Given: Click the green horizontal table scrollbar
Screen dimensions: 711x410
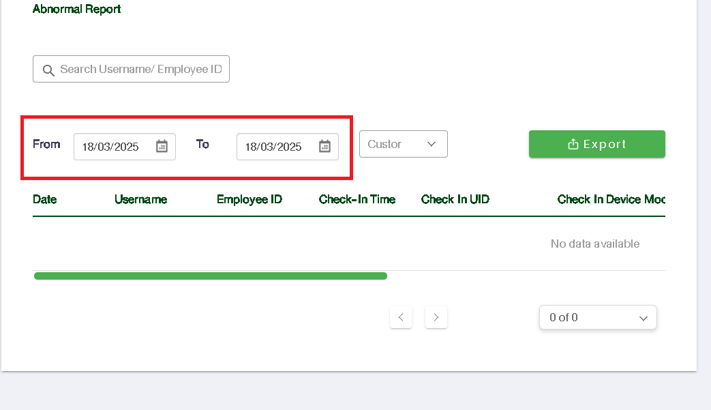Looking at the screenshot, I should pyautogui.click(x=211, y=276).
